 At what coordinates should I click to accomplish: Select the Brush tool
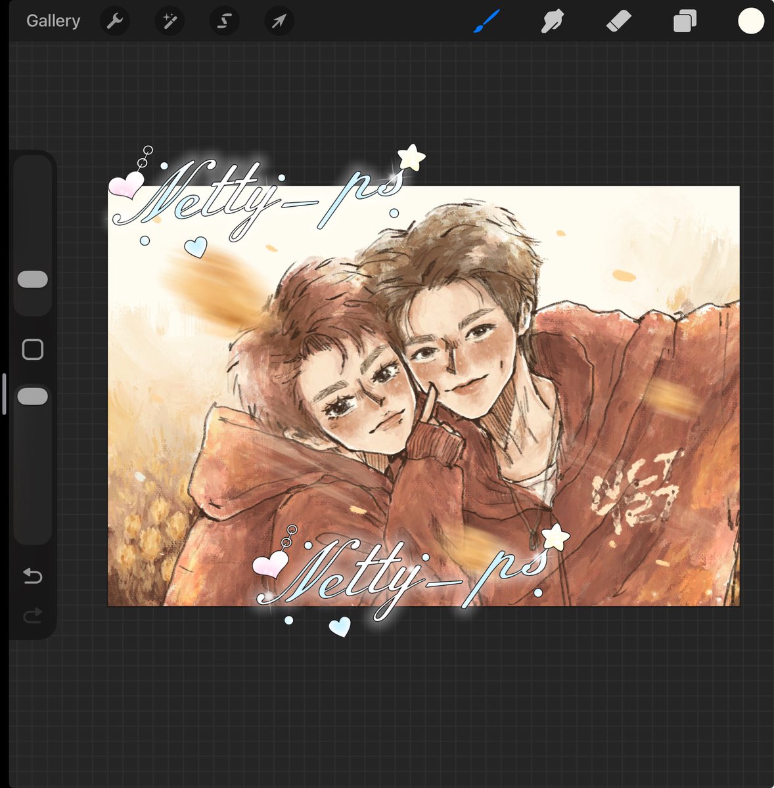(487, 21)
